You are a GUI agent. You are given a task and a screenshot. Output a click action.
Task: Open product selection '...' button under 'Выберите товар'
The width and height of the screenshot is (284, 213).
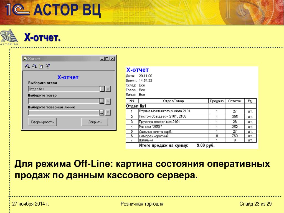pos(102,101)
